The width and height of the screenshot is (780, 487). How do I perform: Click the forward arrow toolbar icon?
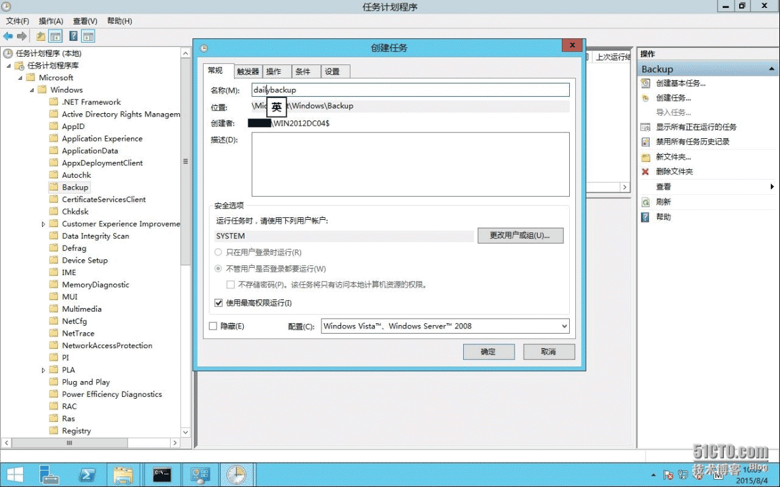(22, 36)
